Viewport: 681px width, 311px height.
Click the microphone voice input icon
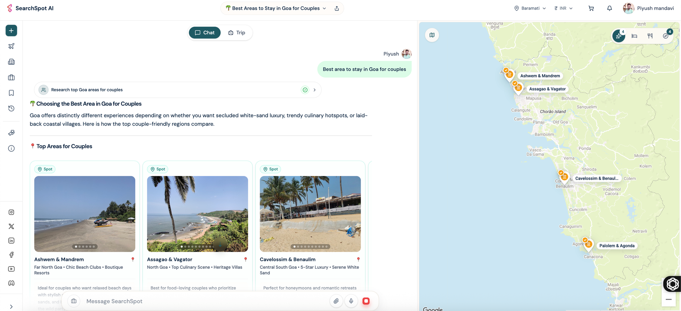351,301
